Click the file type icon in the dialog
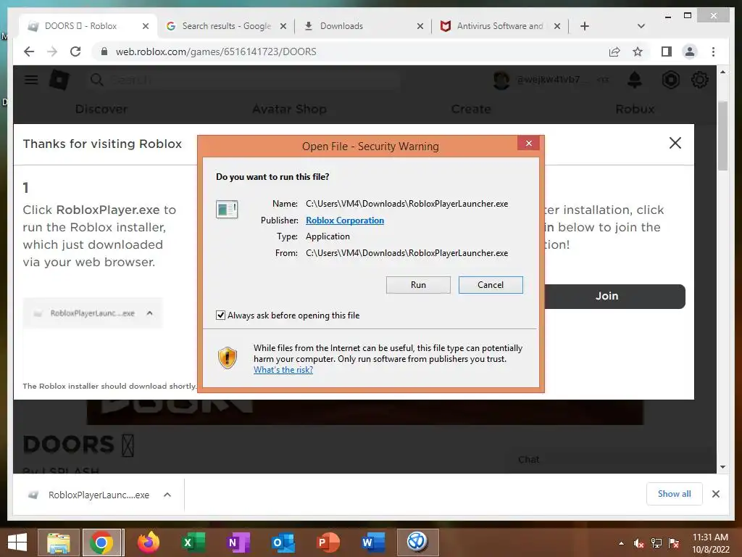742x557 pixels. (x=227, y=209)
